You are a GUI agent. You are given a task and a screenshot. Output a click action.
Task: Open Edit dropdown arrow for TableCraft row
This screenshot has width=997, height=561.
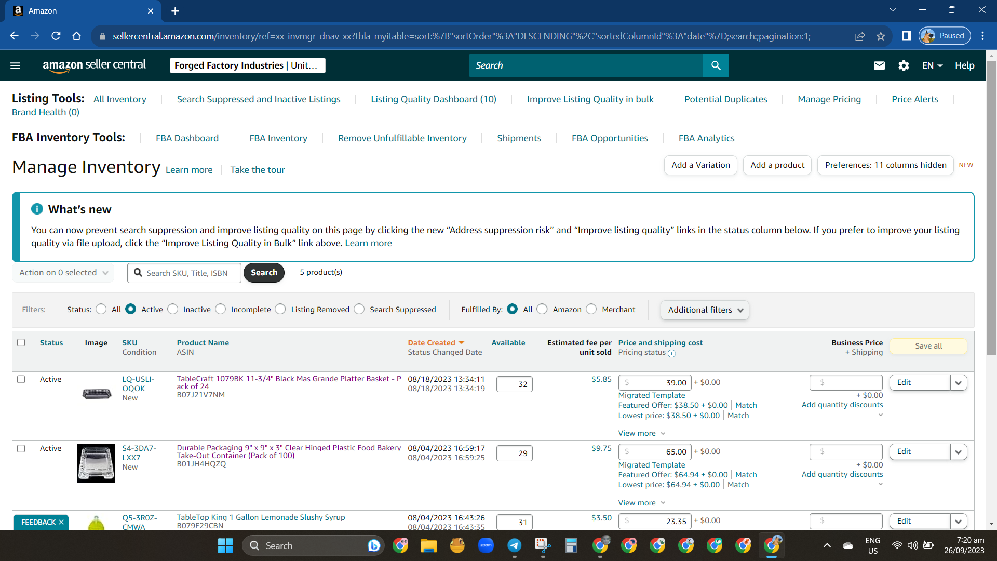tap(959, 383)
